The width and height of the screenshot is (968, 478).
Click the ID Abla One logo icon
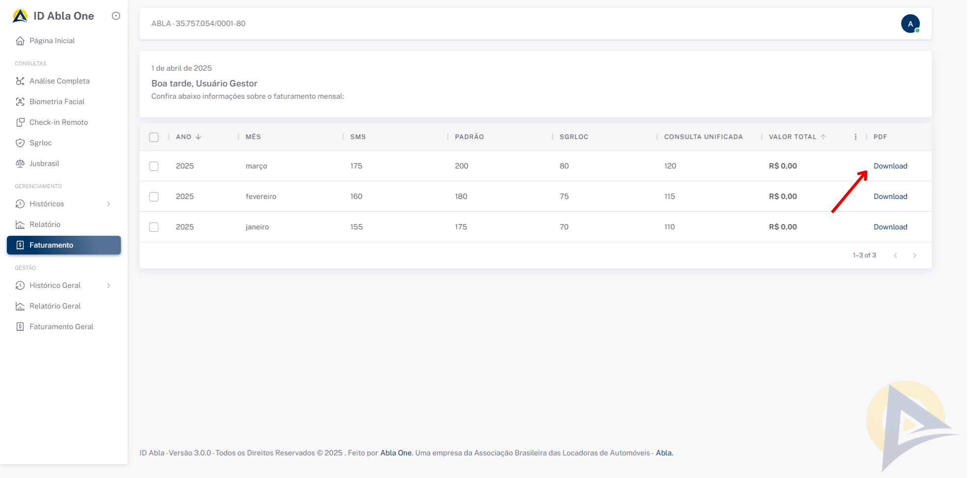tap(20, 16)
